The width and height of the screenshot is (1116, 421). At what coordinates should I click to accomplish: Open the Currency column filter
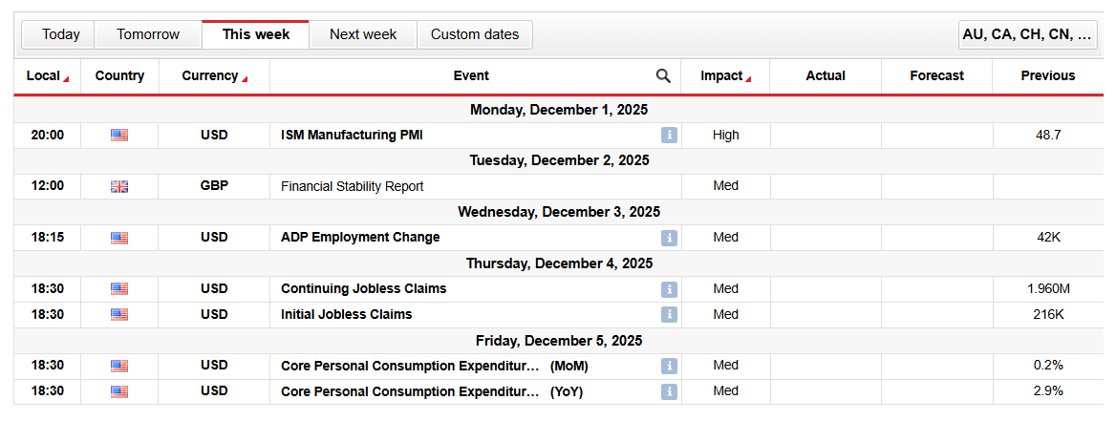tap(214, 76)
